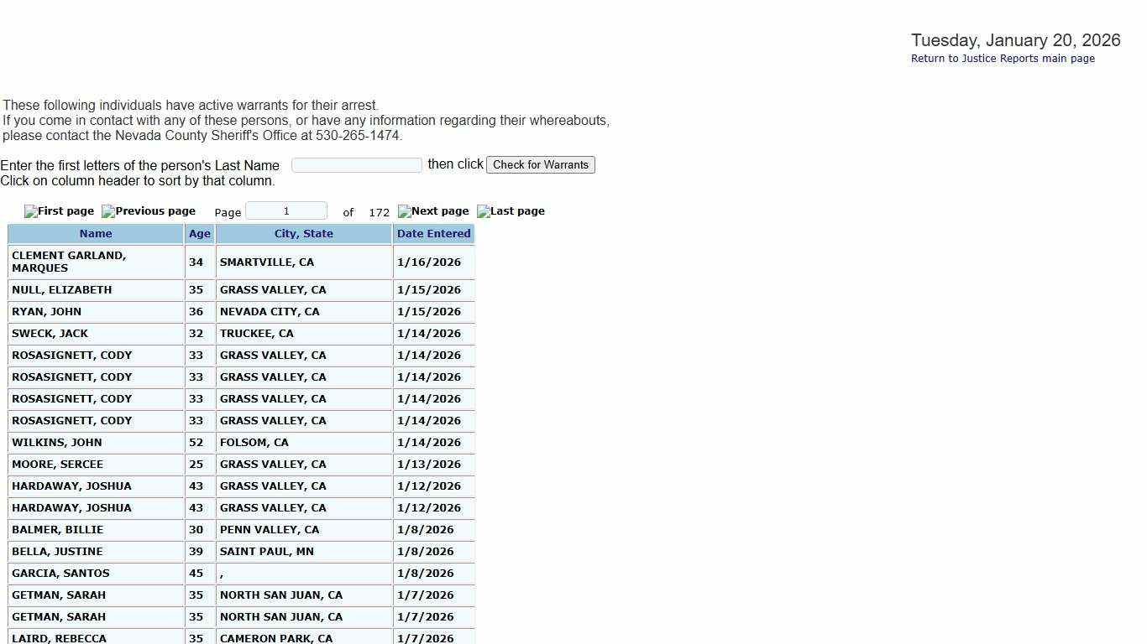Focus the Last Name search field
The width and height of the screenshot is (1147, 644).
pos(356,165)
